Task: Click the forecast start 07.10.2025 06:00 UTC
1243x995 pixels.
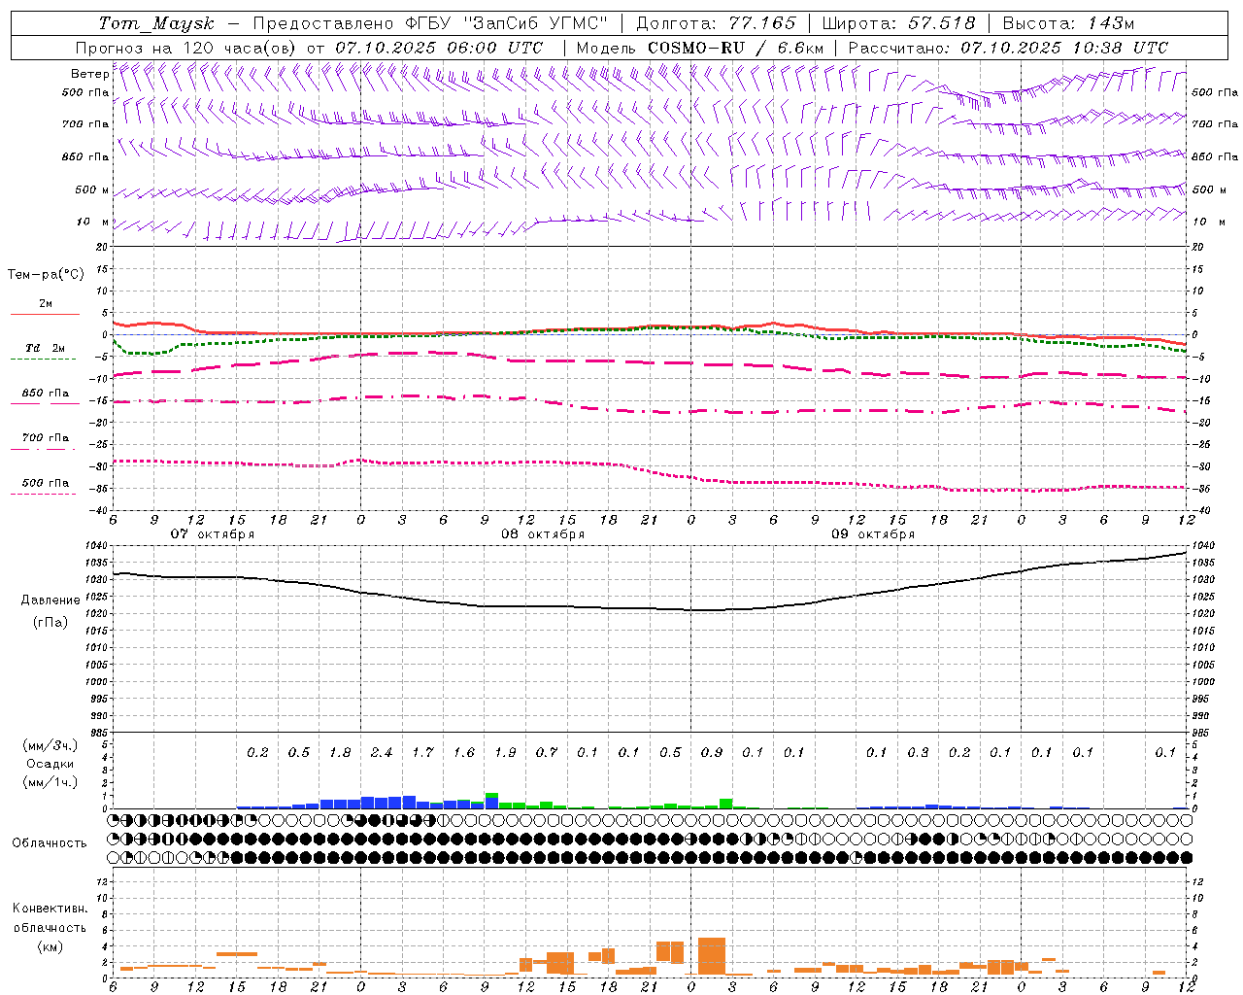Action: point(439,48)
